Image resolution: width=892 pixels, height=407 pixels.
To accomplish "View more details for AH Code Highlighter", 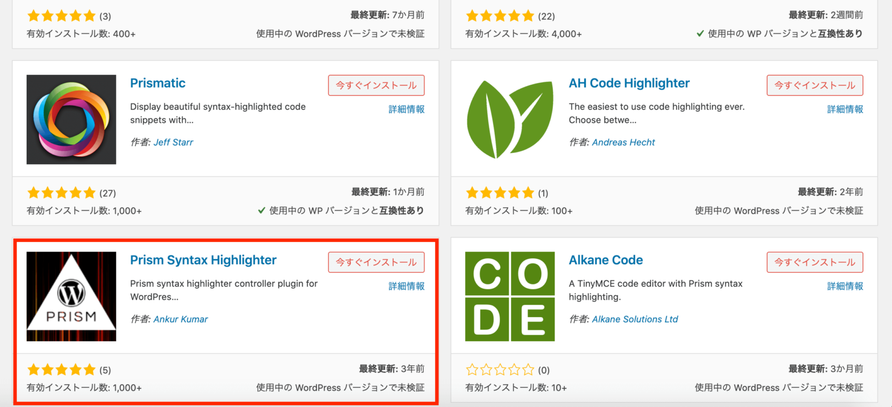I will point(845,109).
